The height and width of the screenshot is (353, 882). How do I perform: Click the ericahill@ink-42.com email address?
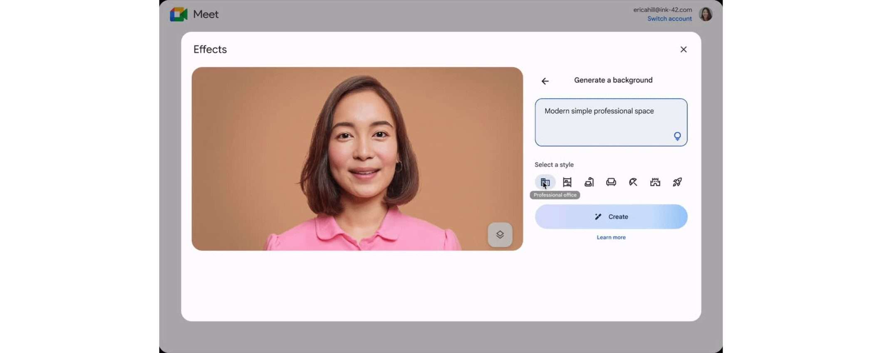coord(662,10)
